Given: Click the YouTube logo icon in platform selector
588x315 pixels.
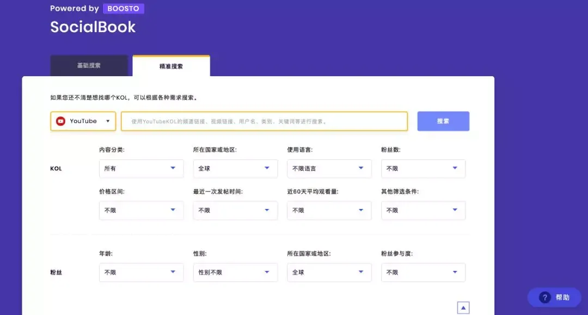Looking at the screenshot, I should (x=61, y=121).
